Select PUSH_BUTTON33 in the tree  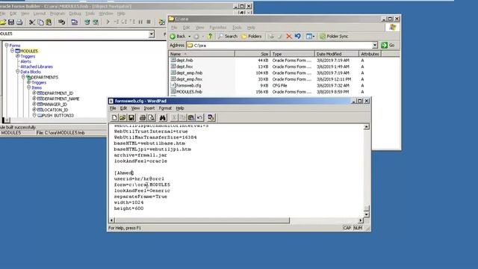coord(55,116)
